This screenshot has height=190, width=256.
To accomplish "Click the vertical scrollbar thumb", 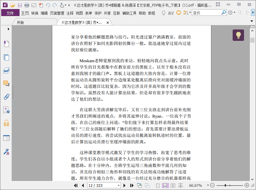I will tap(252, 40).
